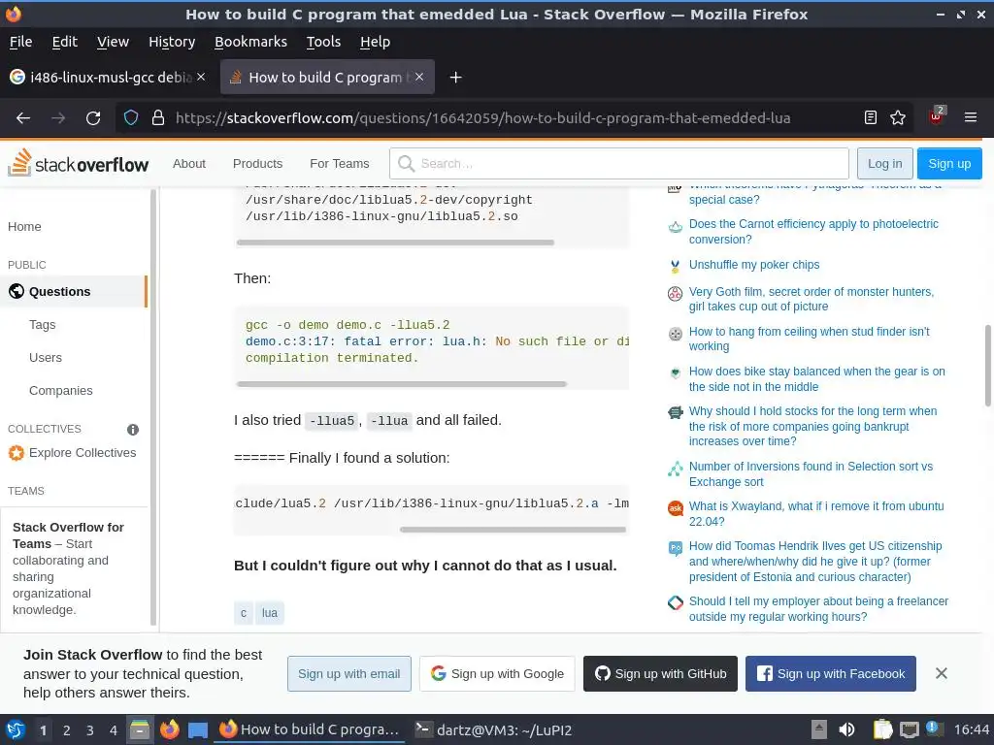Sign up with email button
The image size is (994, 745).
tap(349, 673)
